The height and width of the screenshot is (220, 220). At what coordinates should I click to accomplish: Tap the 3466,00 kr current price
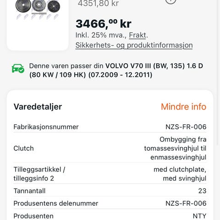point(104,24)
